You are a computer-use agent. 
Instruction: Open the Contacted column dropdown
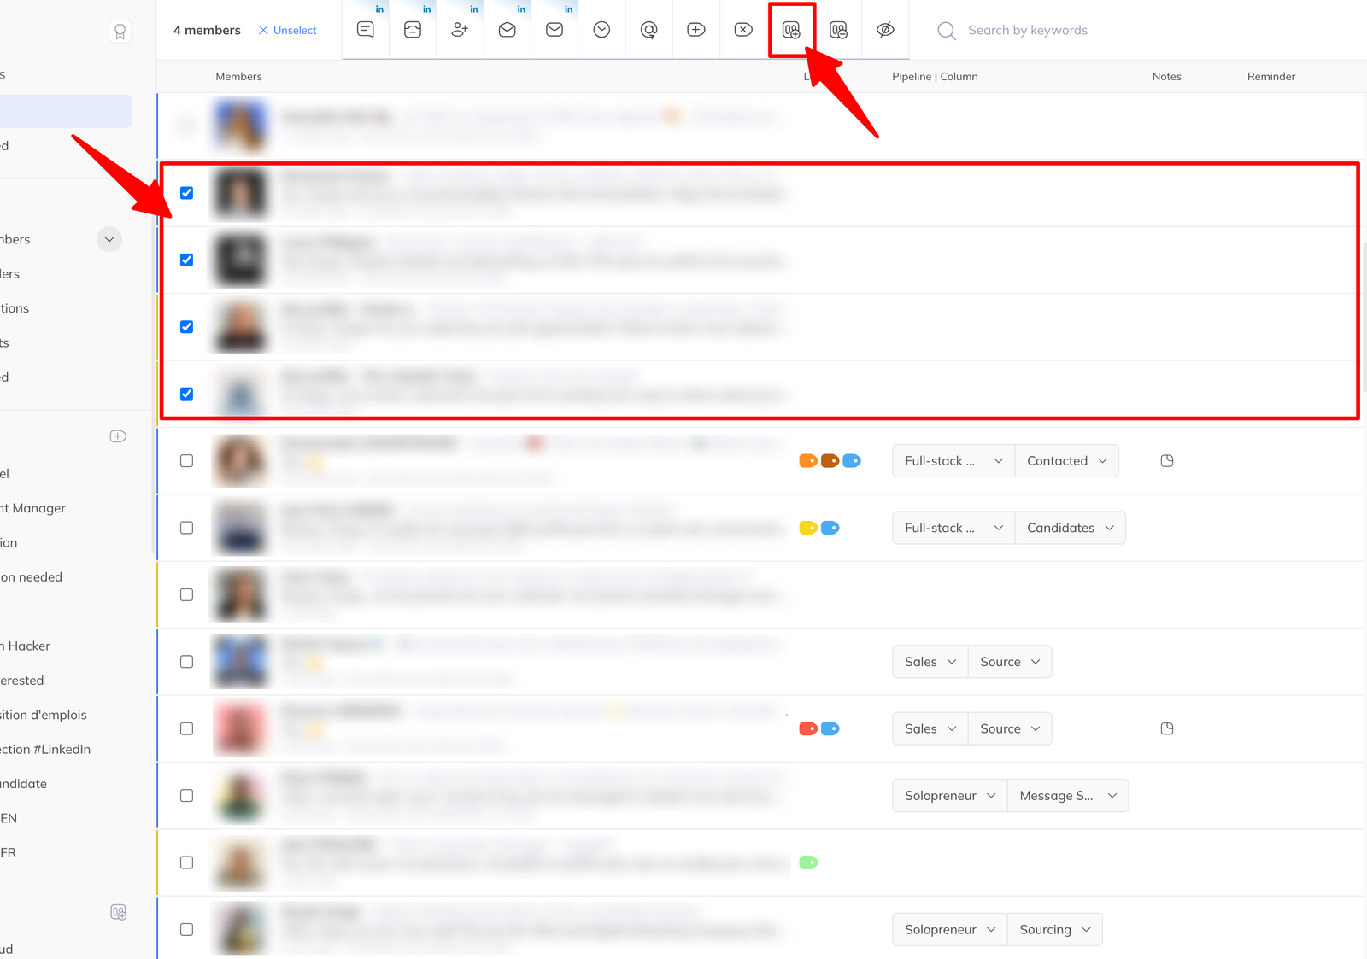coord(1066,461)
